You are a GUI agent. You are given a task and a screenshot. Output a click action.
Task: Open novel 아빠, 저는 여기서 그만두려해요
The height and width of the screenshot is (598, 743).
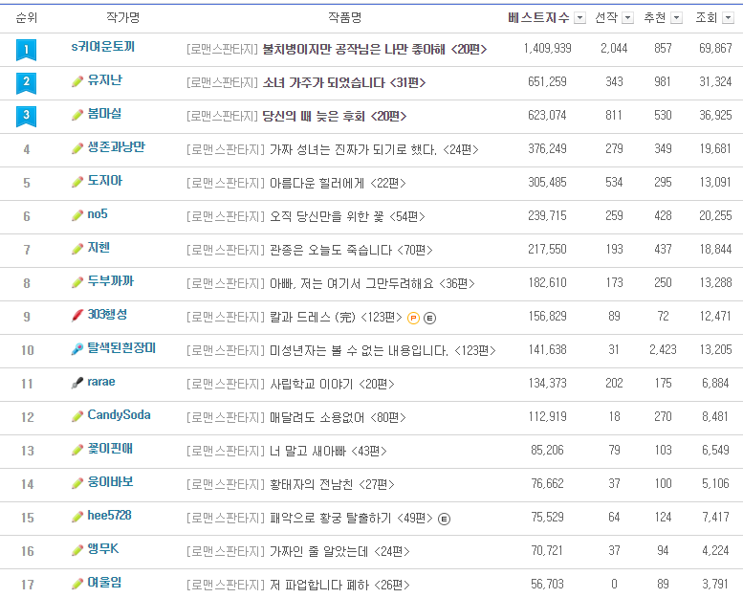(x=372, y=284)
